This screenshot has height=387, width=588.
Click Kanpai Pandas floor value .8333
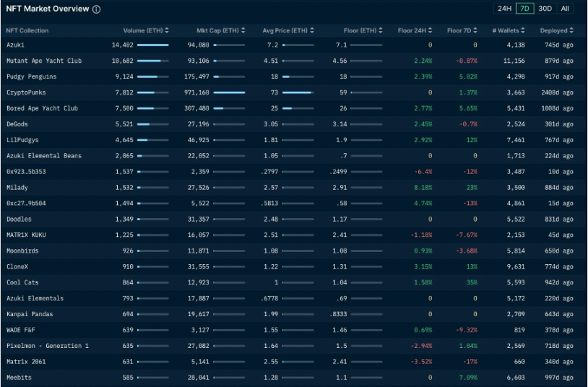click(338, 314)
